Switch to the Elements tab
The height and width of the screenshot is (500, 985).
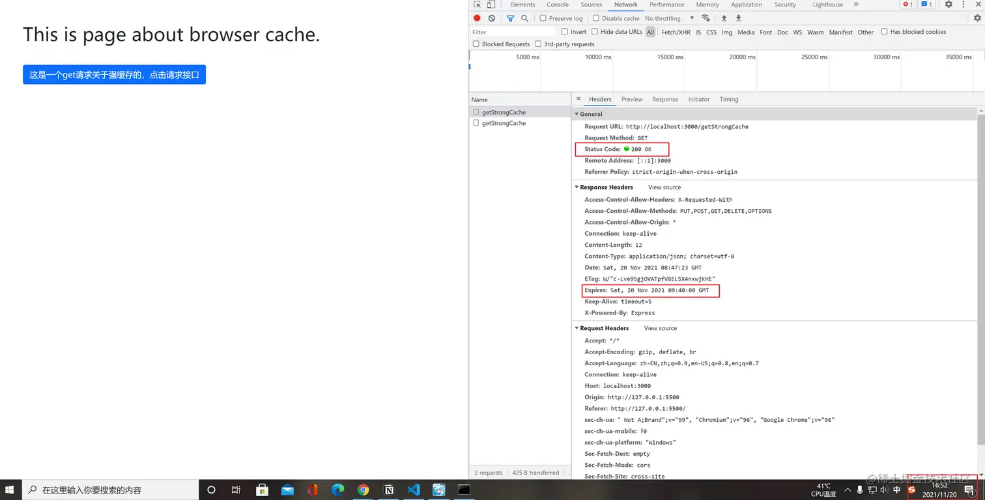tap(522, 5)
